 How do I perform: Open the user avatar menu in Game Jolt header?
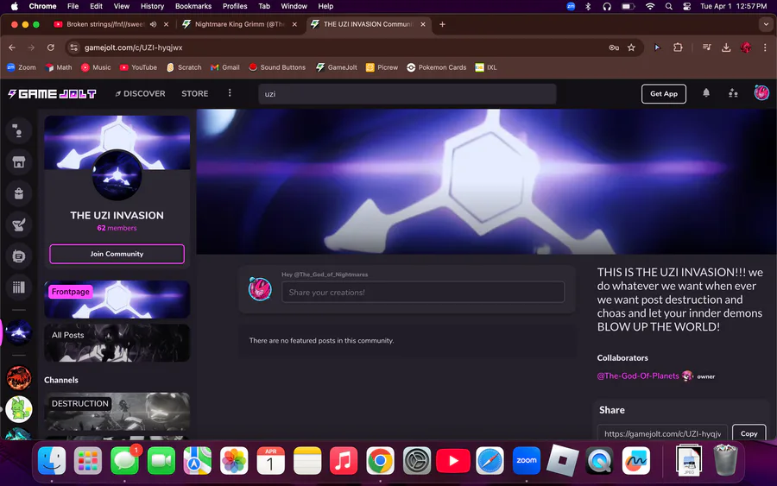tap(761, 92)
